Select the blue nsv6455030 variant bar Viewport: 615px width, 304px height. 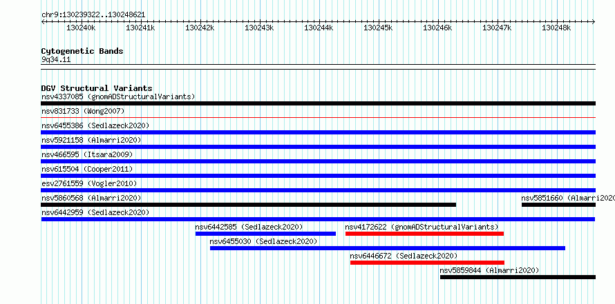(x=388, y=248)
